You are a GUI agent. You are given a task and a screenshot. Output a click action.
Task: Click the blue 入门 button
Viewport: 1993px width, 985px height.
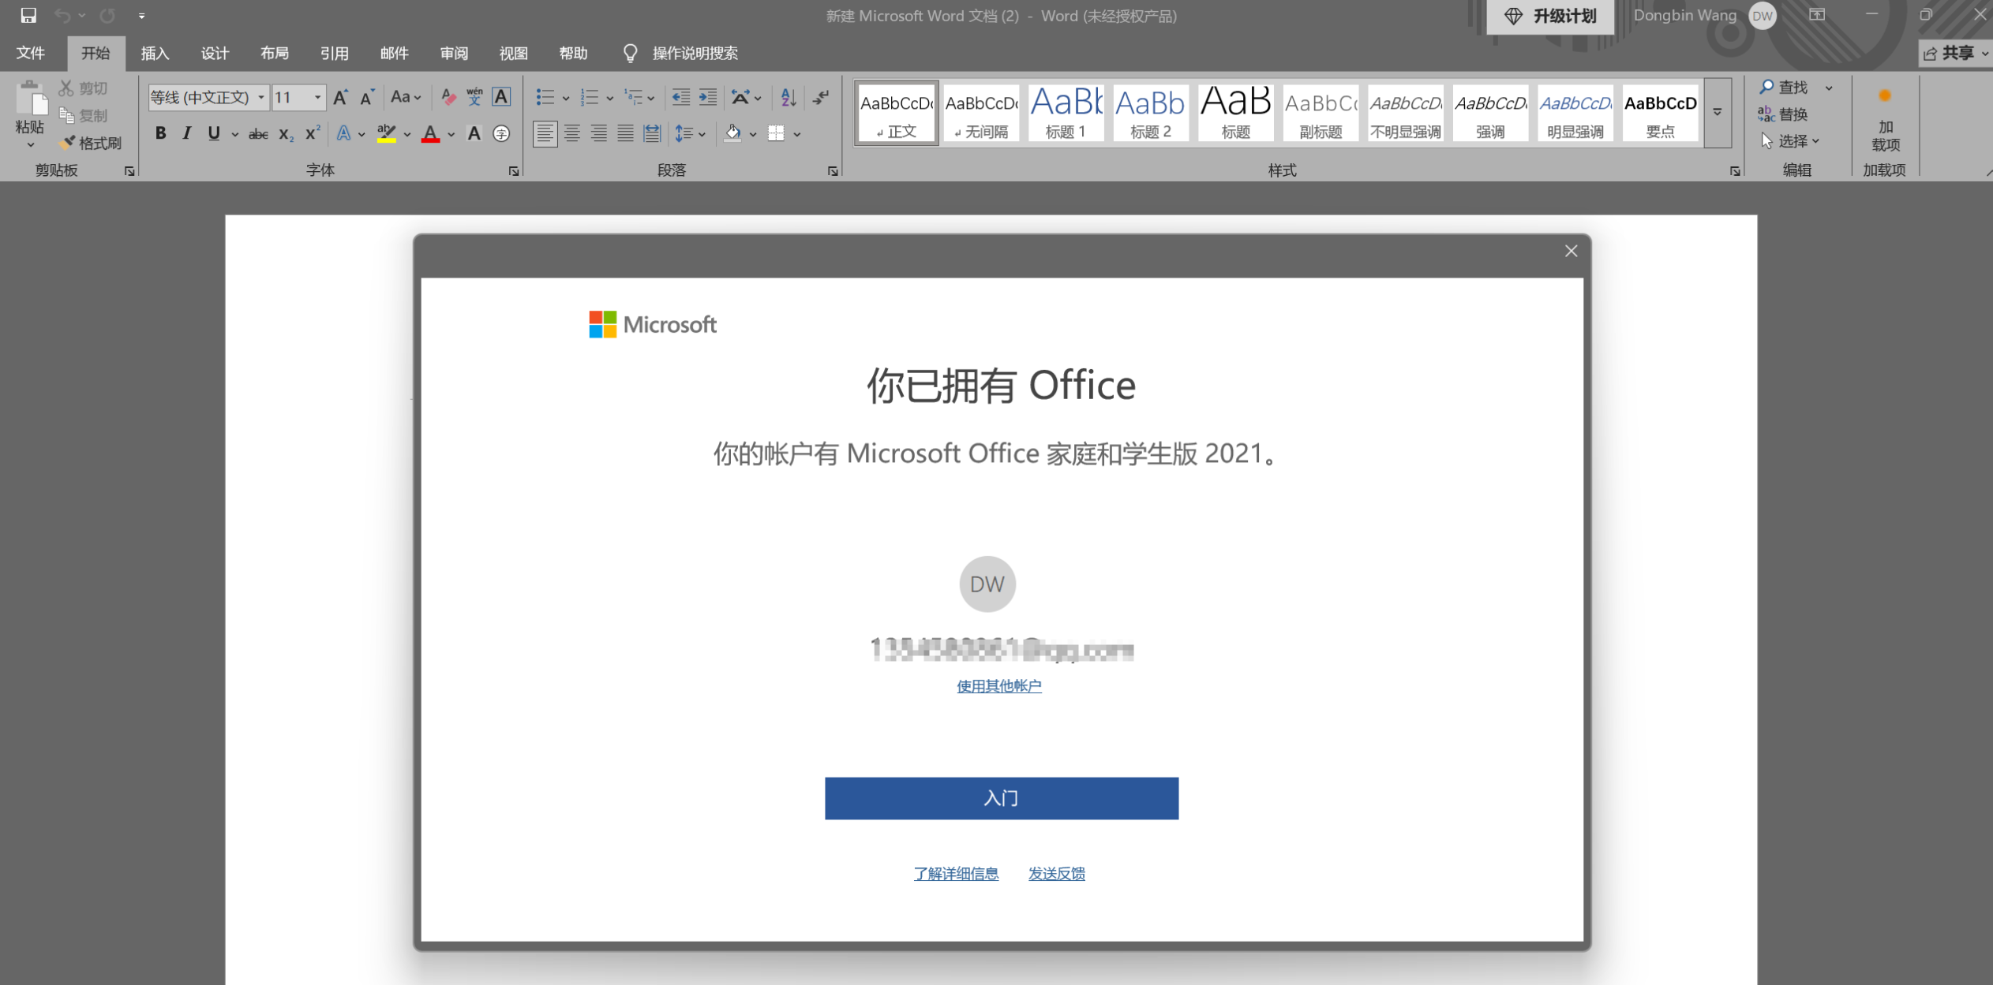pyautogui.click(x=1001, y=798)
